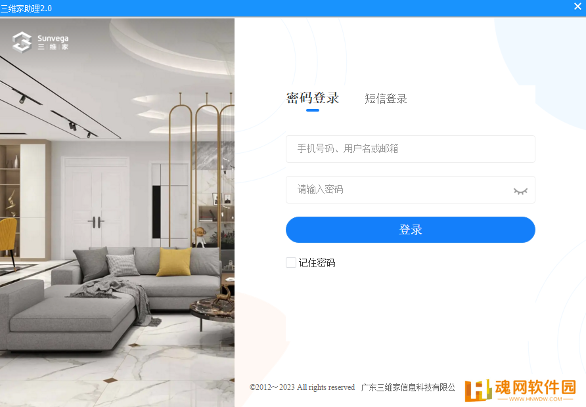Open the WWW.HNWDW.COM watermark link

point(535,398)
